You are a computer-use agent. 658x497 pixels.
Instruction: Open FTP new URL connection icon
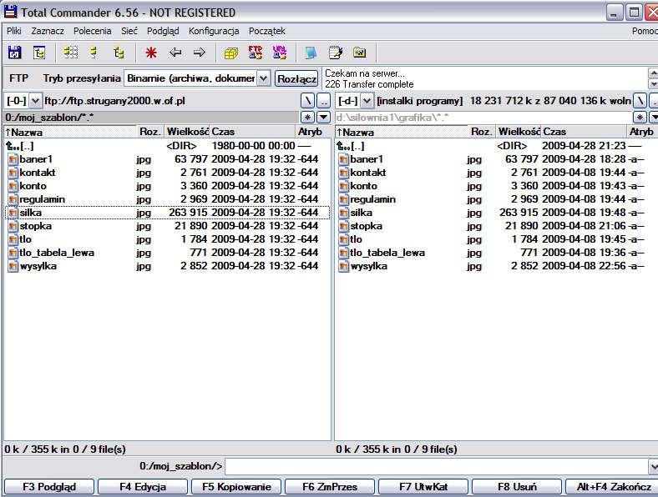point(280,53)
